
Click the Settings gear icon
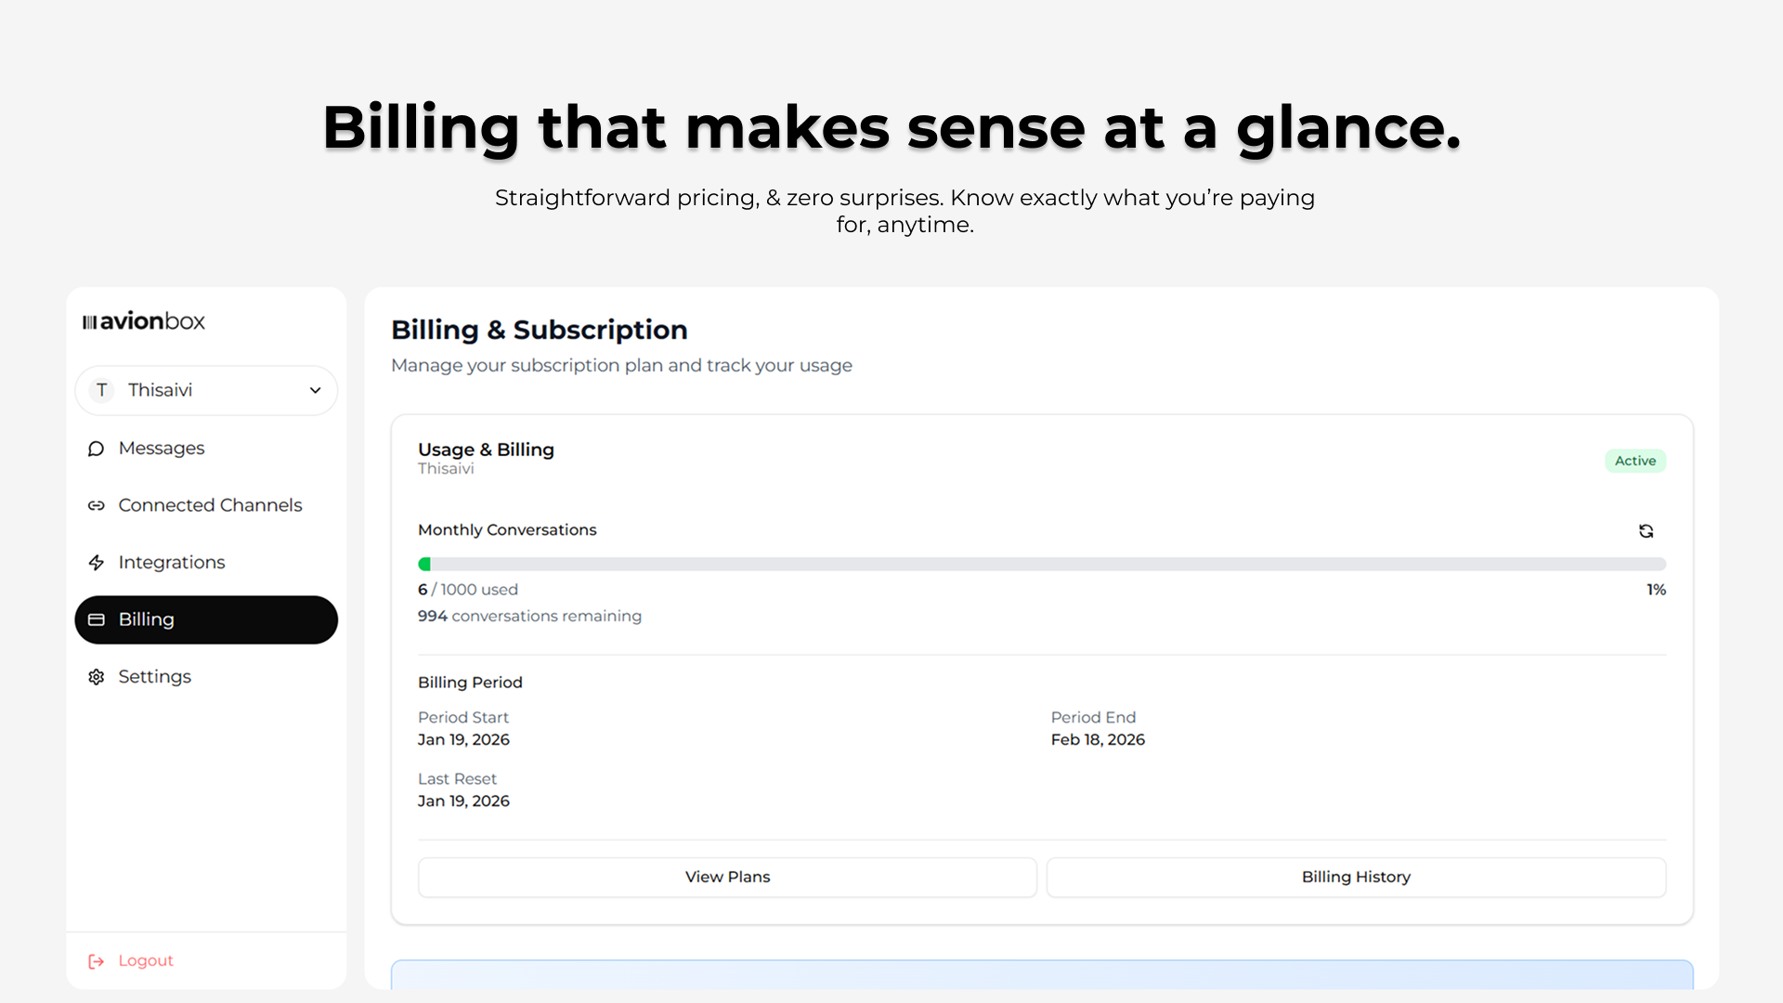[96, 677]
